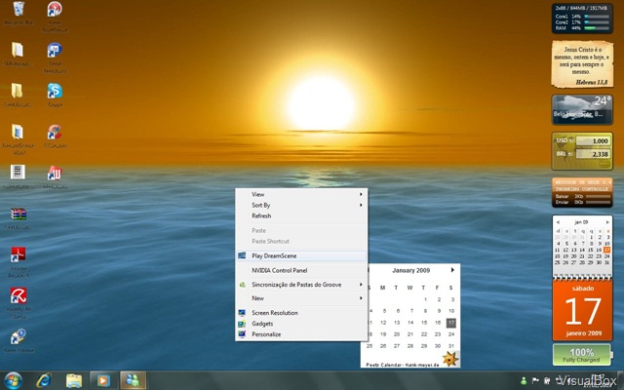Expand the Sort By submenu
This screenshot has height=390, width=624.
[301, 205]
